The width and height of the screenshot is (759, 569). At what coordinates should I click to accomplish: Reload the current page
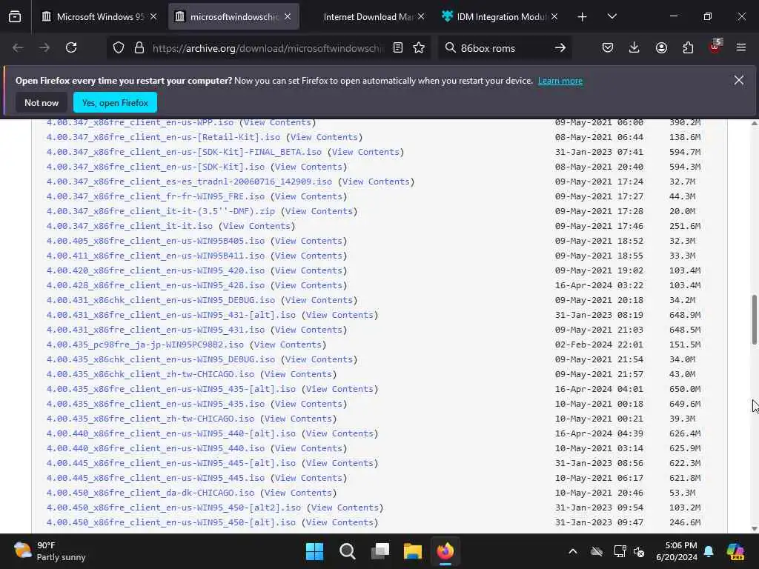[x=71, y=47]
